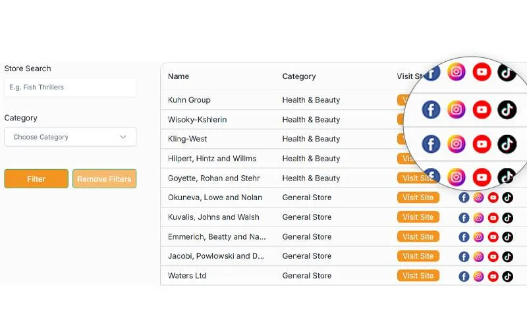Open TikTok icon for Kuvalis, Johns and Walsh
527x316 pixels.
tap(508, 217)
